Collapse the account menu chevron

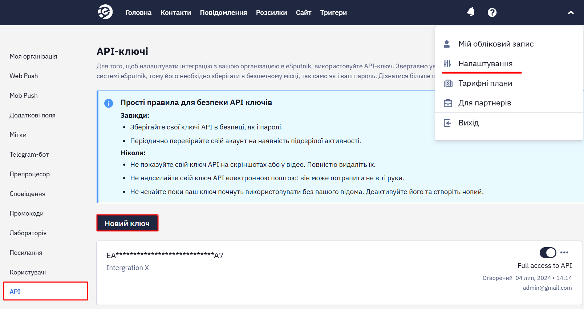(571, 12)
